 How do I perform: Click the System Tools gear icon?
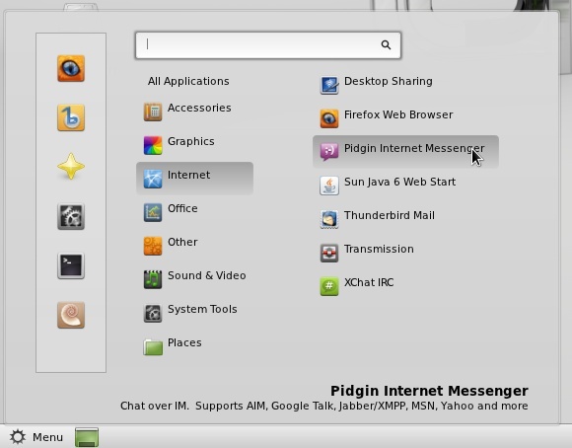coord(153,313)
